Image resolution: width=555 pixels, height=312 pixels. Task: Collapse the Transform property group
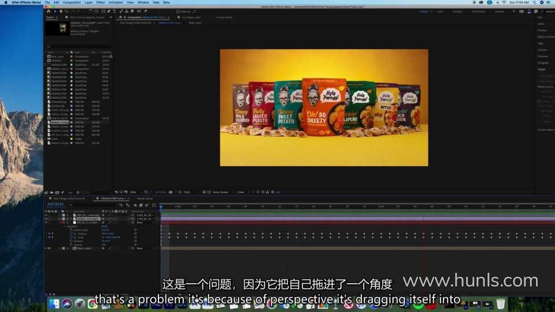tap(64, 226)
